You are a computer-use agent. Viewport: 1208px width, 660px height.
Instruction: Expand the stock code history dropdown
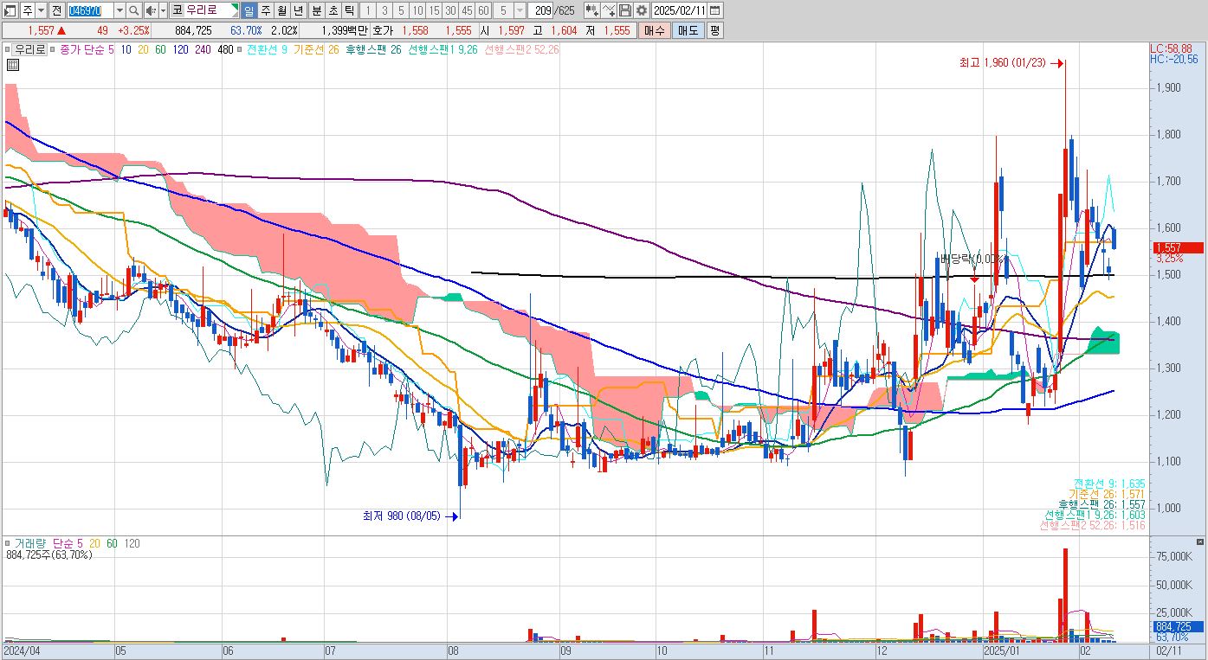click(x=120, y=10)
